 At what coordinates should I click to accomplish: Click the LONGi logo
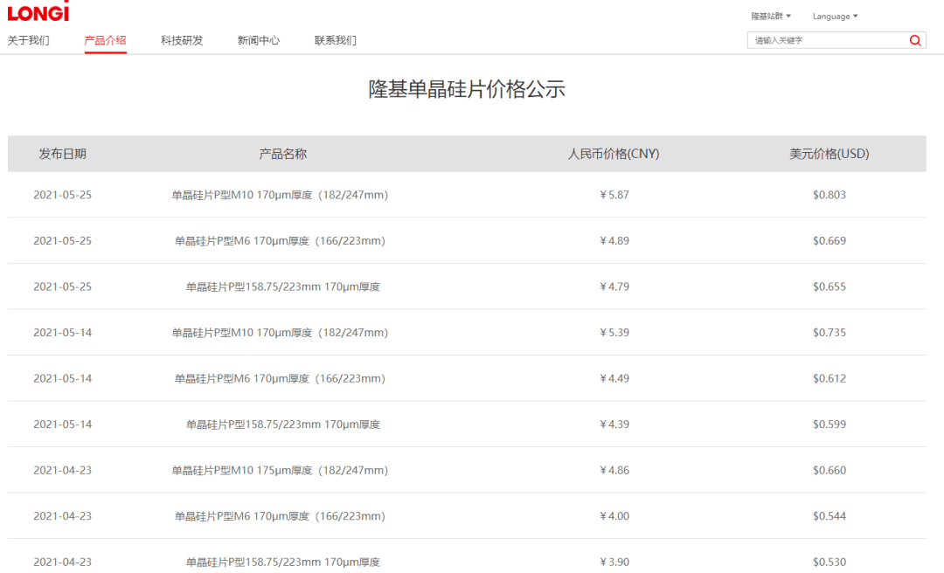[38, 12]
